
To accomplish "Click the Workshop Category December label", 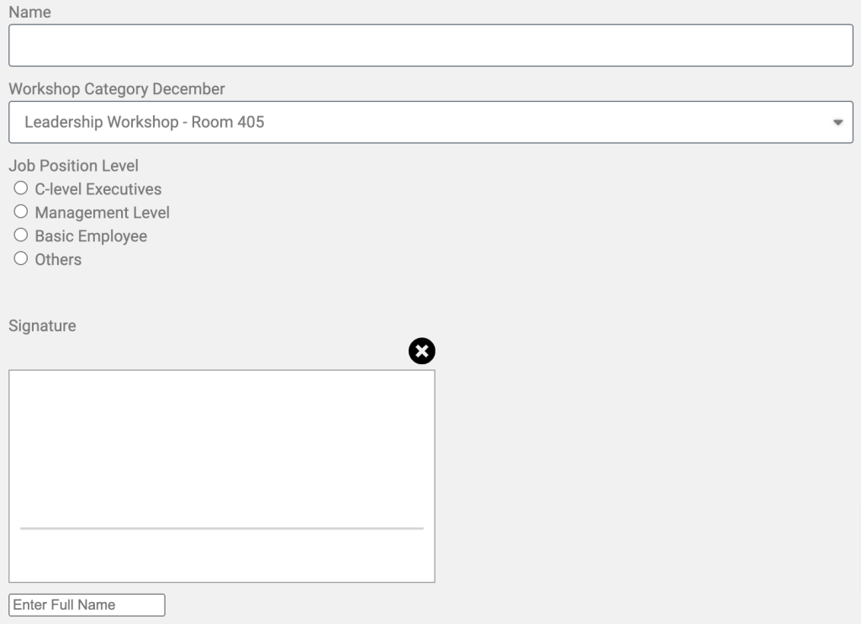I will [x=117, y=89].
